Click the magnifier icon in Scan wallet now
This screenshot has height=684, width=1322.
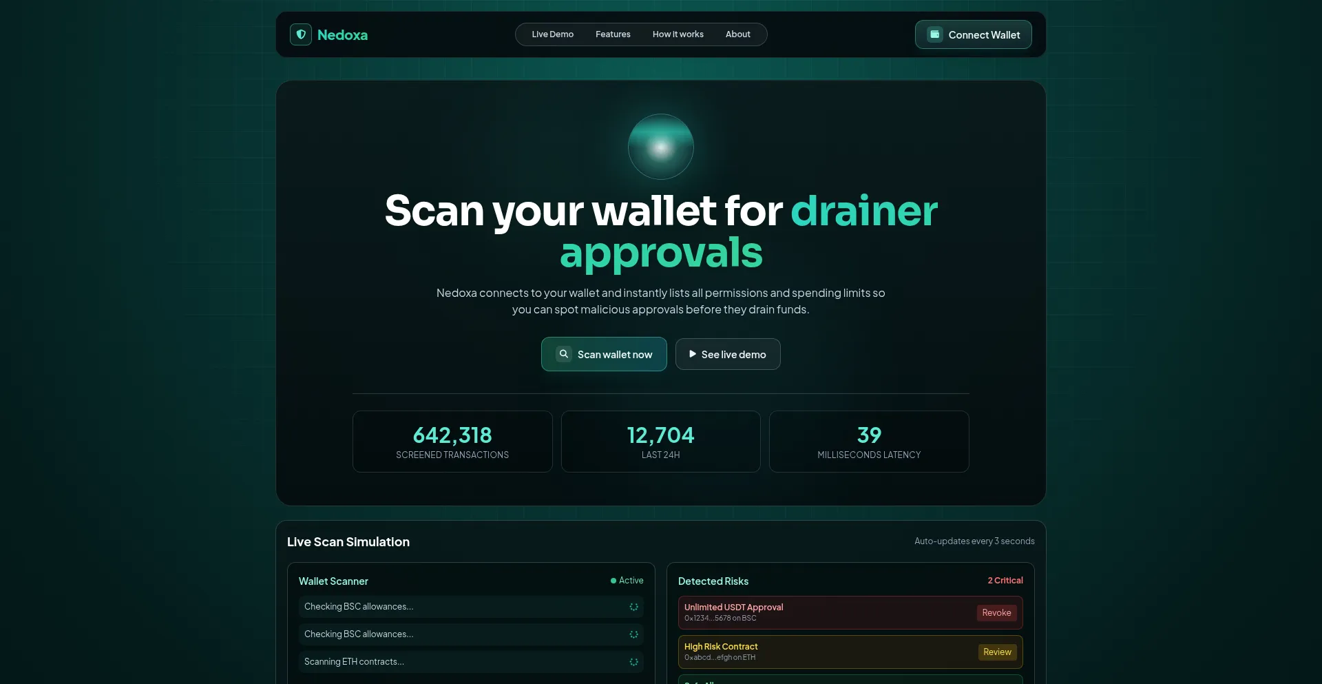click(564, 354)
